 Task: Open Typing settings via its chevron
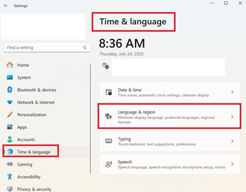pyautogui.click(x=232, y=141)
